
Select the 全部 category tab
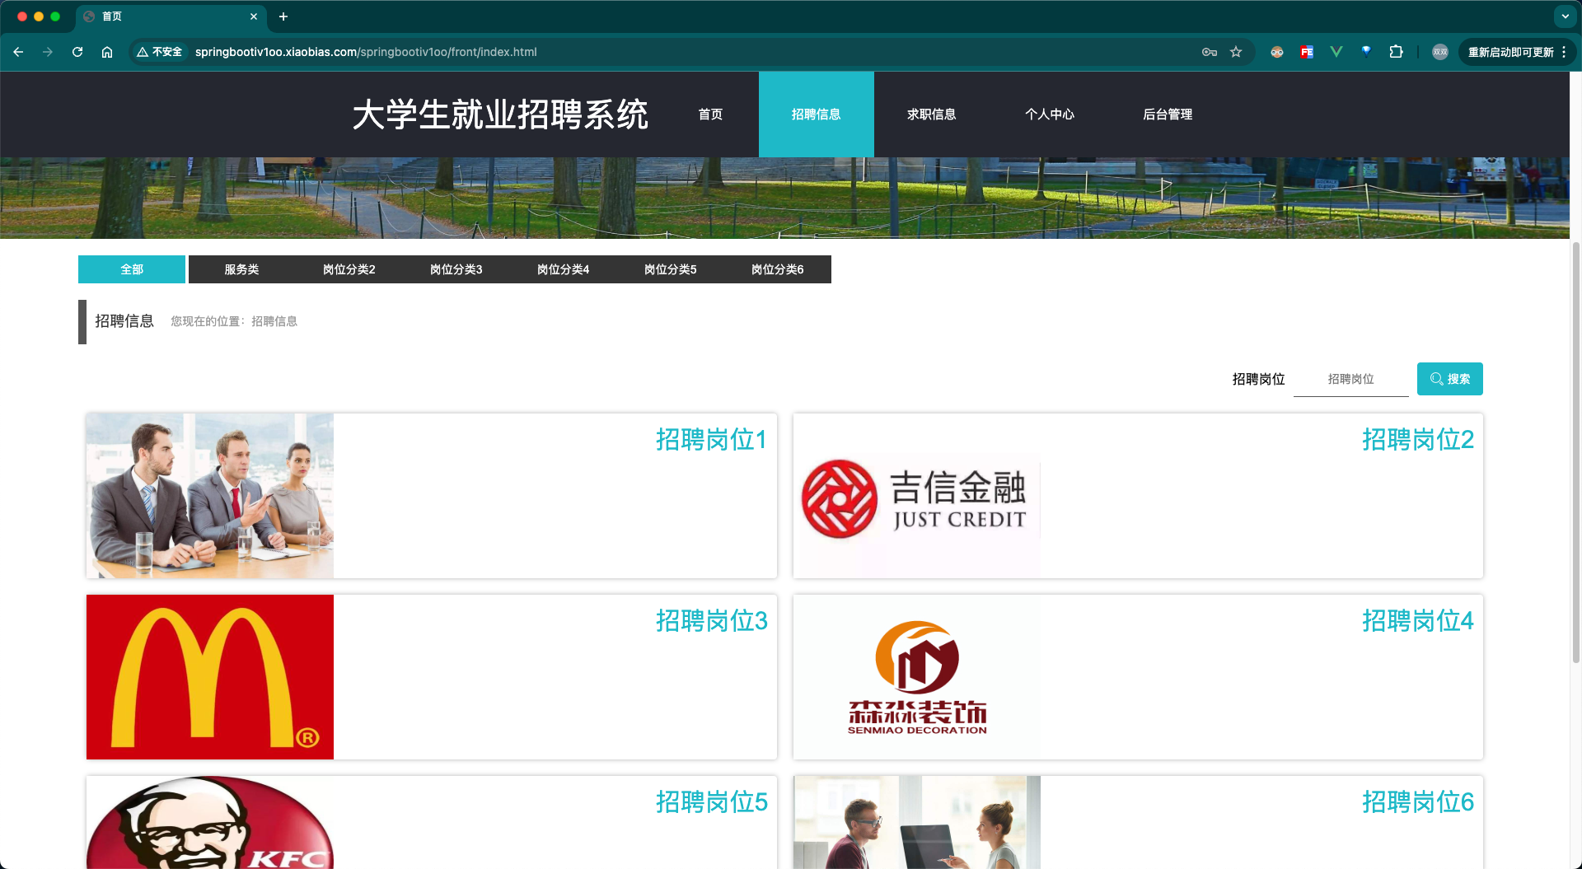click(x=132, y=269)
